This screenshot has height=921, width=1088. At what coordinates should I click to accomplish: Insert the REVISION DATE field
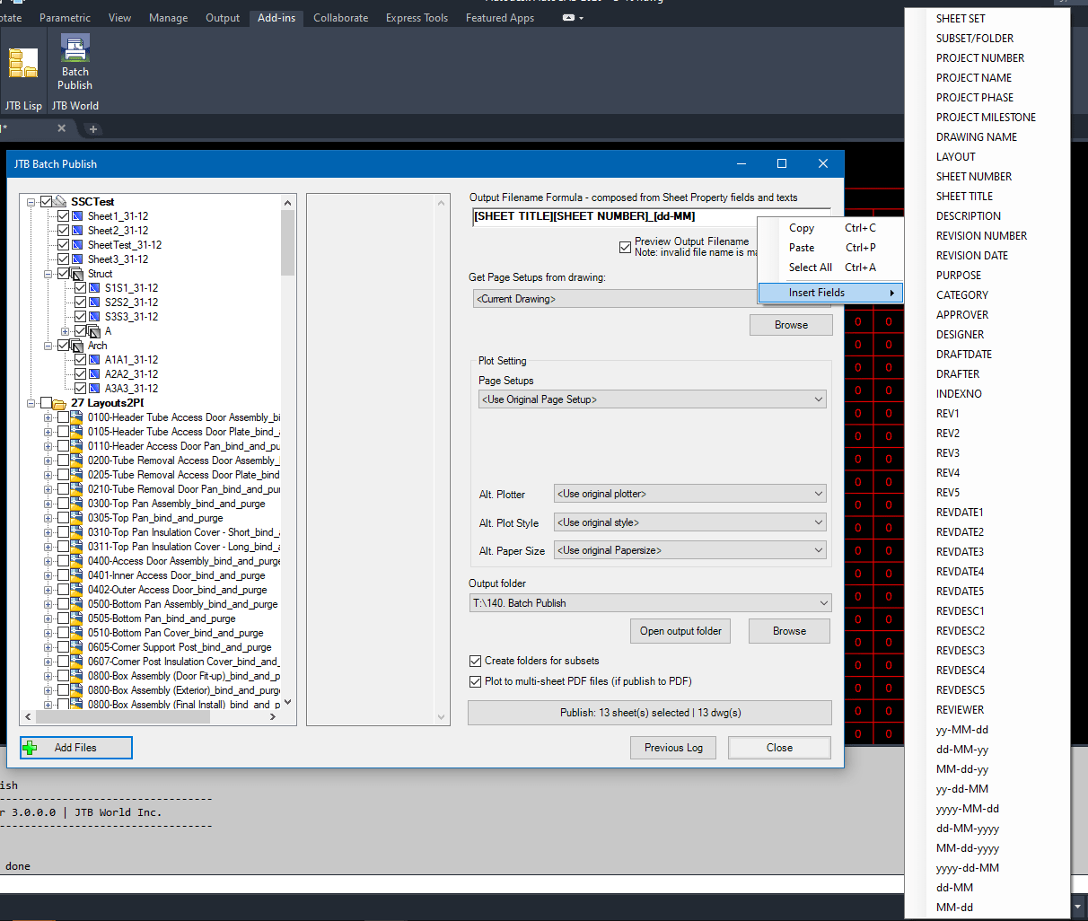point(972,256)
